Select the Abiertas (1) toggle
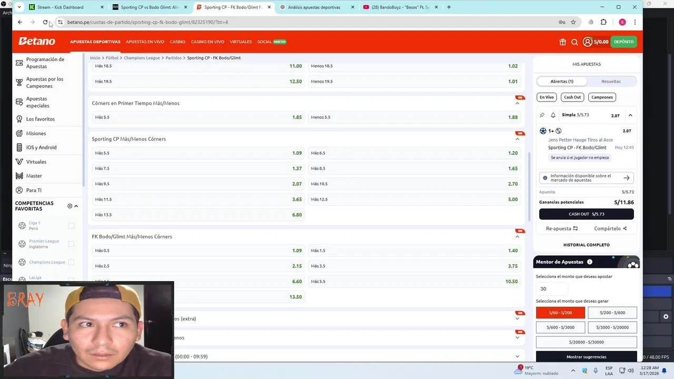 coord(561,81)
